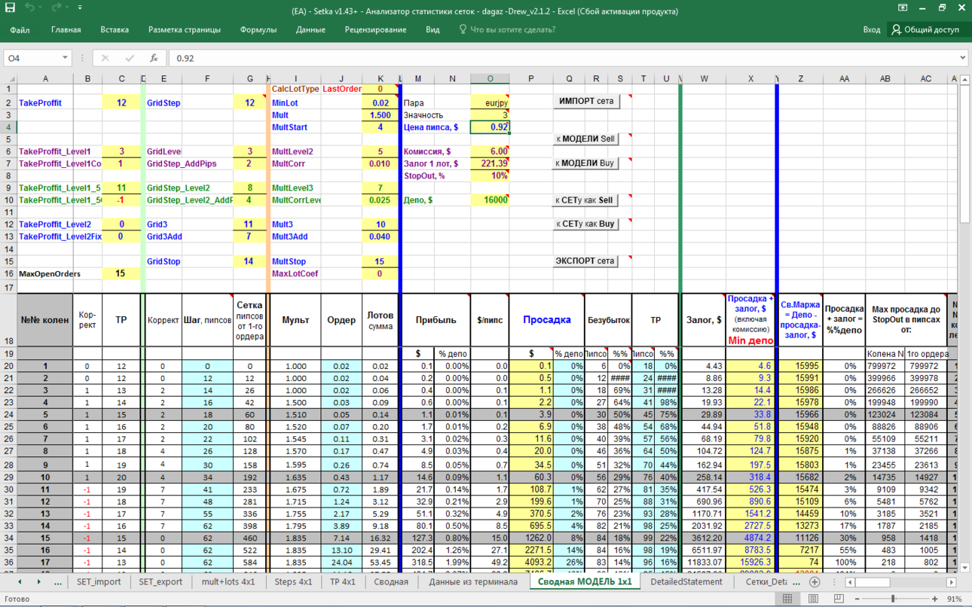Image resolution: width=972 pixels, height=607 pixels.
Task: Switch to Главная ribbon tab
Action: [66, 29]
